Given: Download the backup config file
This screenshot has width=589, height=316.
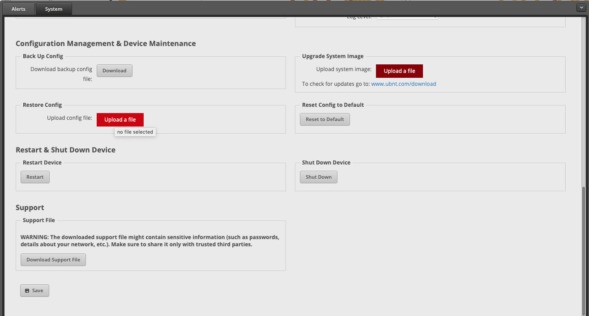Looking at the screenshot, I should point(115,71).
